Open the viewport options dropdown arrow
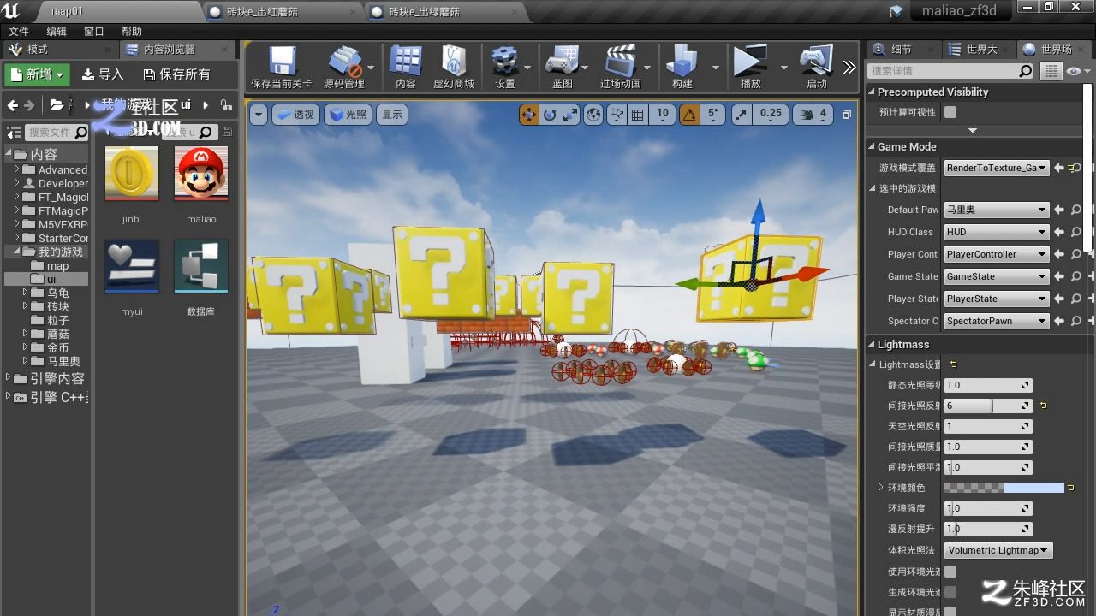This screenshot has height=616, width=1096. click(258, 115)
